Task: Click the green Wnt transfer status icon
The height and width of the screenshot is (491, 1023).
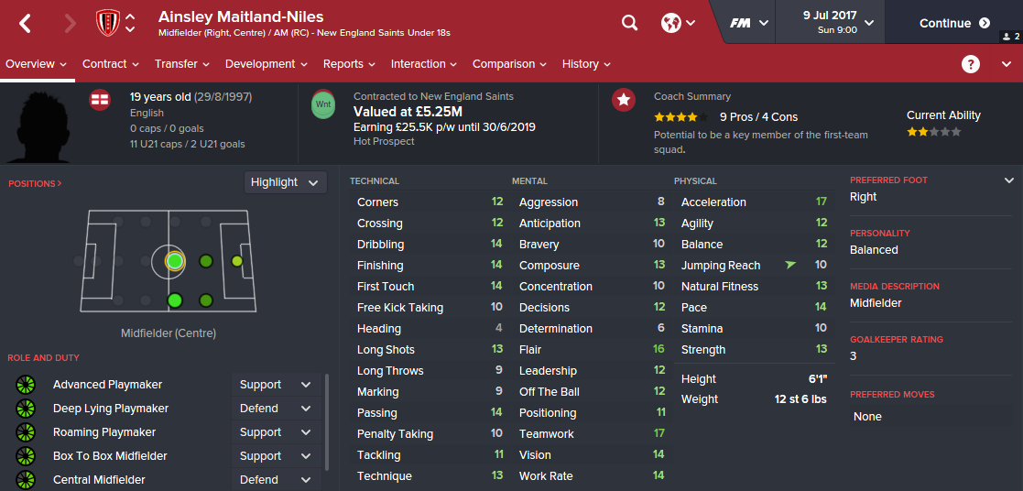Action: click(x=323, y=104)
